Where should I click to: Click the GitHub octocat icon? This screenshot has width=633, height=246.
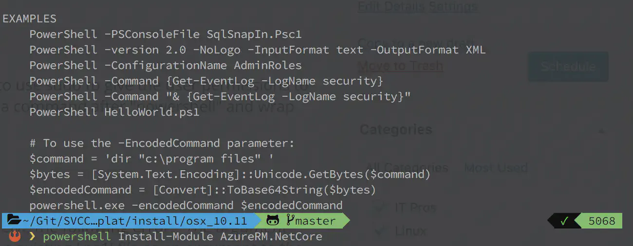[x=274, y=221]
